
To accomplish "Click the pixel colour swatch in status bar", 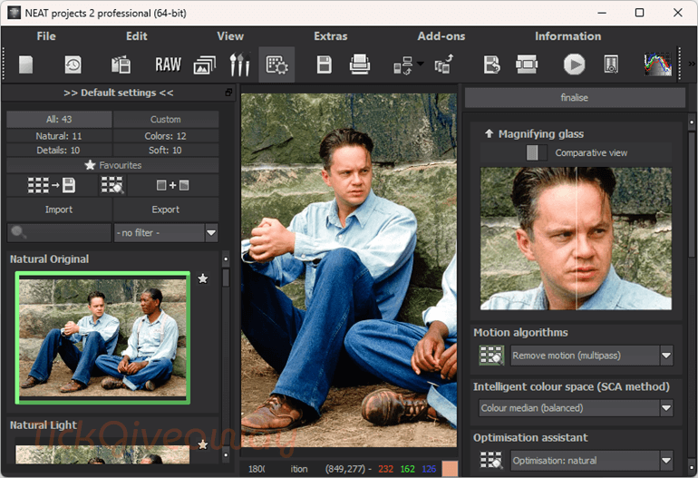I will (450, 469).
